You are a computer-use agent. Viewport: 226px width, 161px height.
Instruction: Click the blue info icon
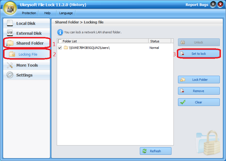click(x=60, y=32)
